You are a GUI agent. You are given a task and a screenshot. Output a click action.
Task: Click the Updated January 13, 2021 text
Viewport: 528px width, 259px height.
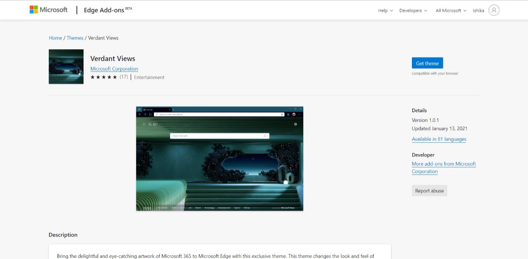pos(439,128)
